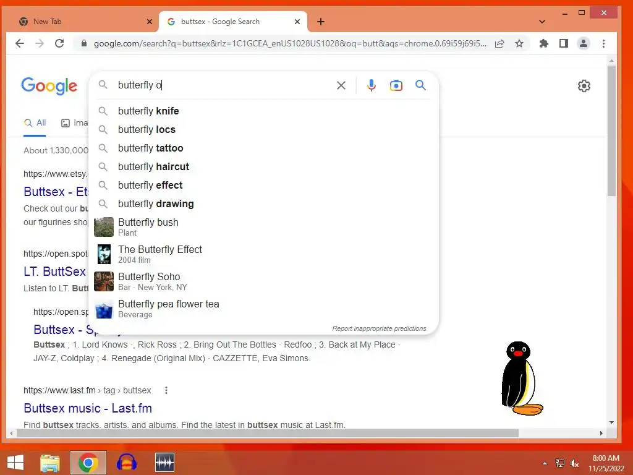This screenshot has width=633, height=475.
Task: Select the All search results tab
Action: pyautogui.click(x=35, y=123)
